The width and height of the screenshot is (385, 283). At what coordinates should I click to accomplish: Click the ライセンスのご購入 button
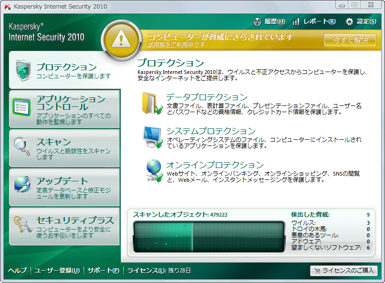click(344, 271)
